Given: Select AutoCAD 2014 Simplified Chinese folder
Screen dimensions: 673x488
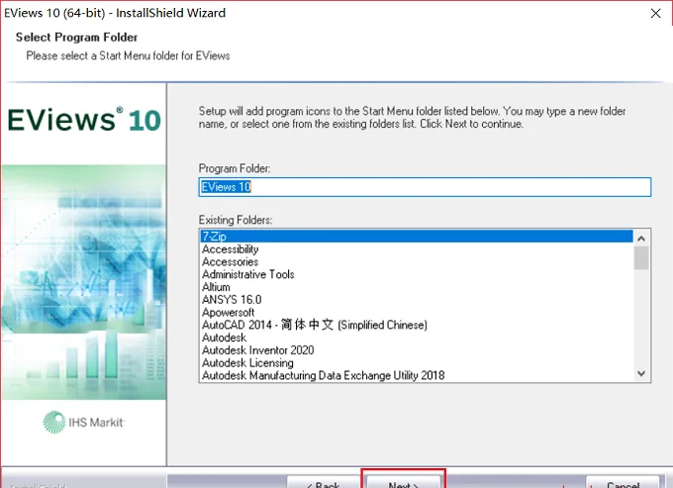Looking at the screenshot, I should pos(417,325).
